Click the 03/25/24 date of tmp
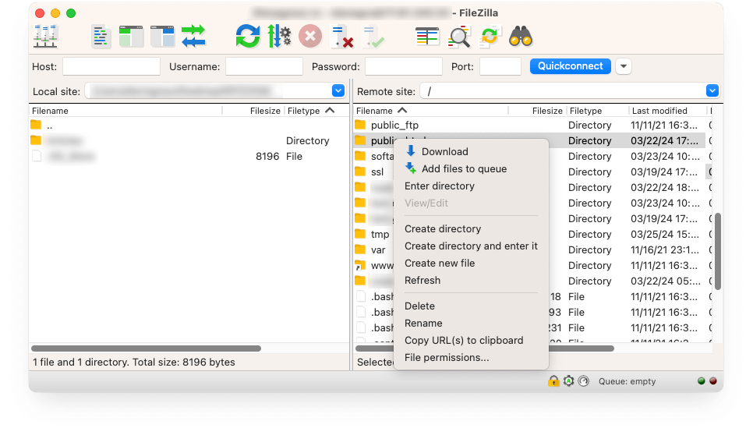753x428 pixels. pyautogui.click(x=665, y=234)
